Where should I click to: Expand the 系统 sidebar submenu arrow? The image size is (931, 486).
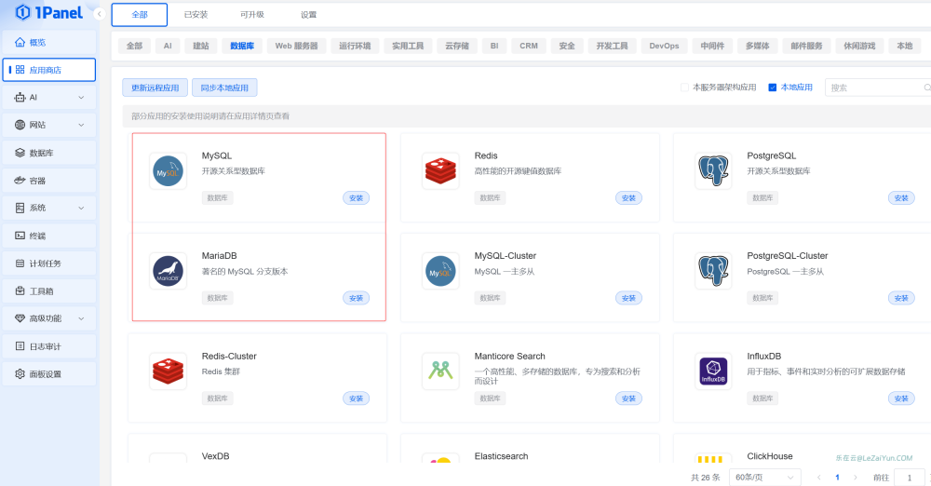[x=81, y=208]
